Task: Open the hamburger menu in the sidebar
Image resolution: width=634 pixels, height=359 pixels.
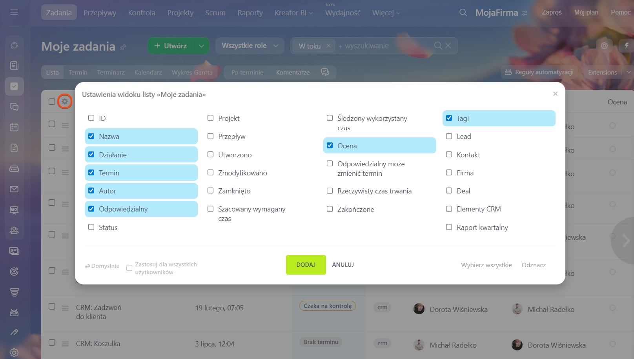Action: (x=14, y=13)
